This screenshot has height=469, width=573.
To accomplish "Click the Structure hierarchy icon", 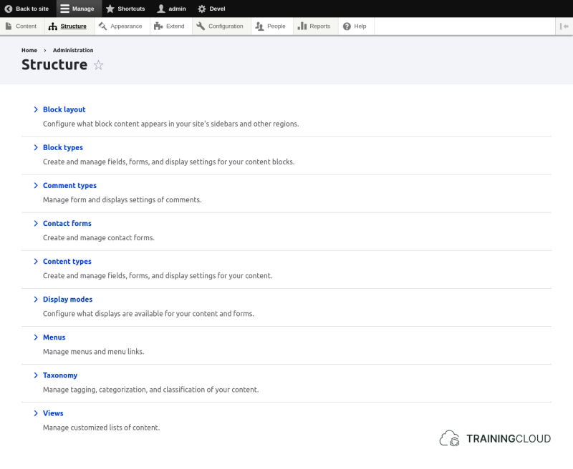I will [53, 26].
